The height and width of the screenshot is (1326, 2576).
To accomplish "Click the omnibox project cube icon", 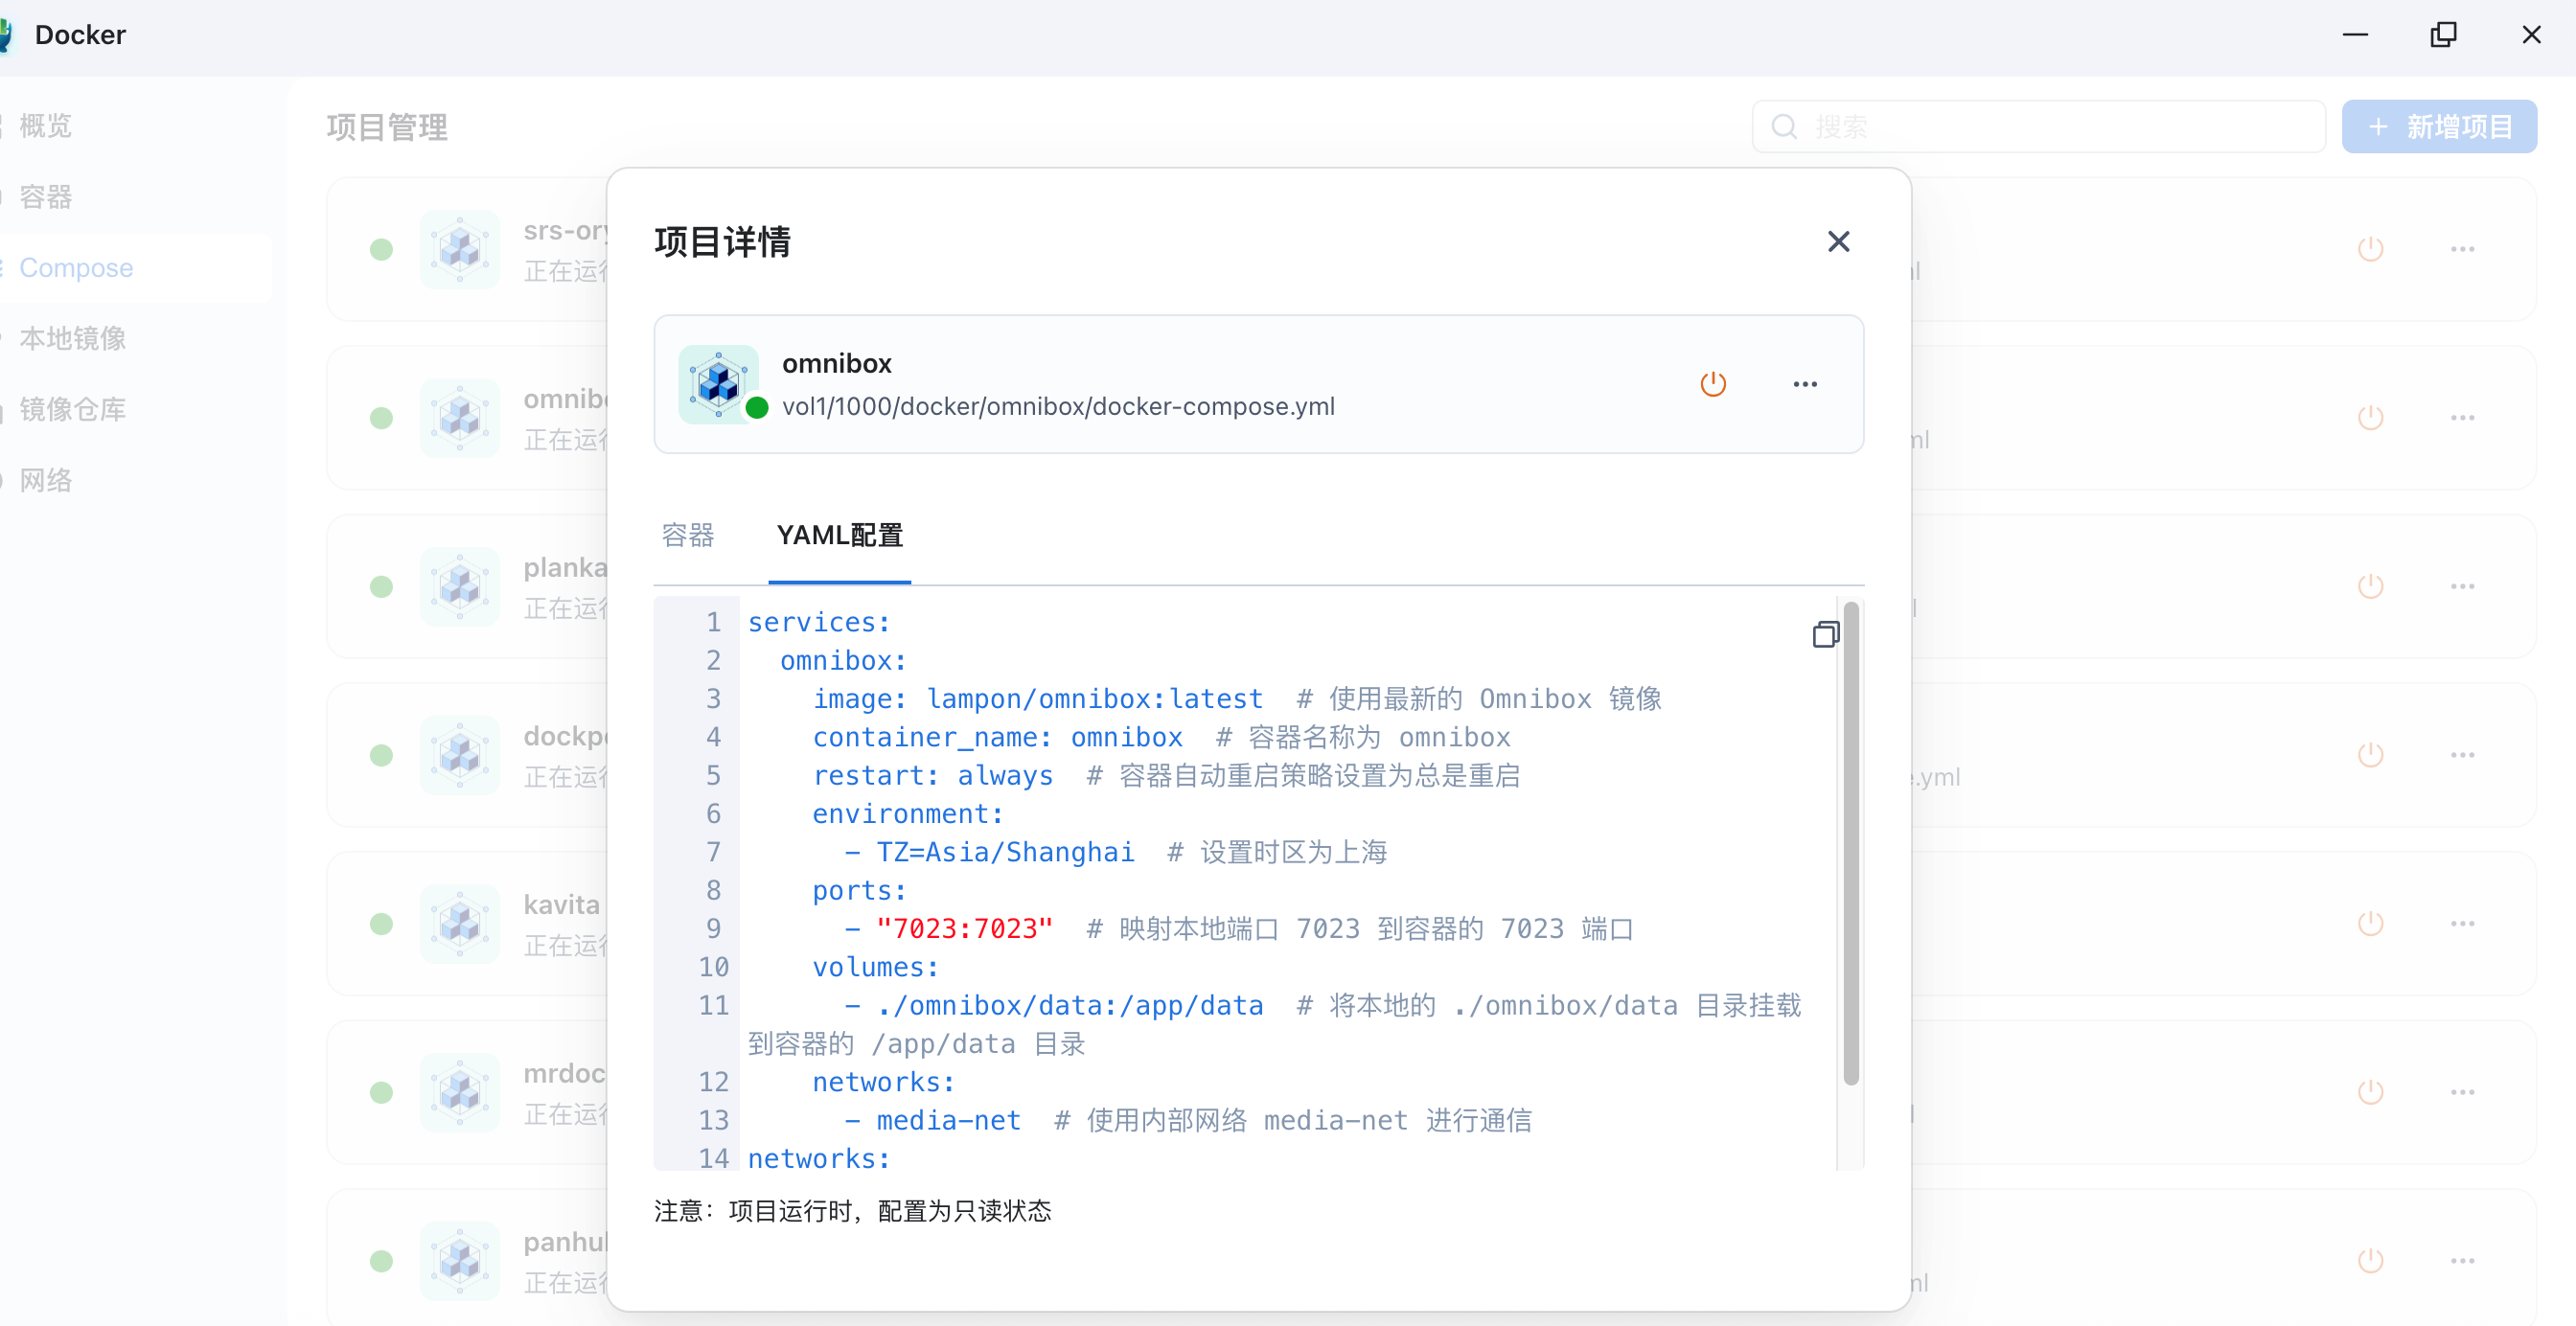I will click(x=718, y=384).
